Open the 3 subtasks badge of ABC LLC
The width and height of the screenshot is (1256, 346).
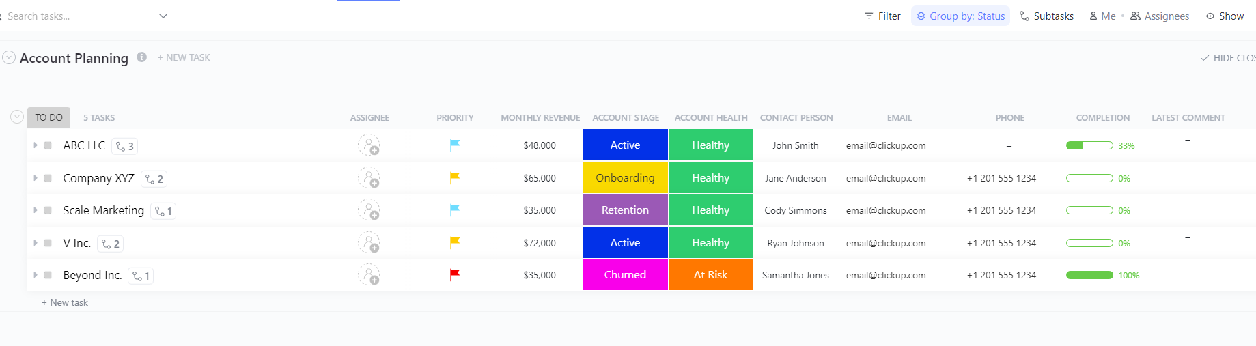(124, 146)
